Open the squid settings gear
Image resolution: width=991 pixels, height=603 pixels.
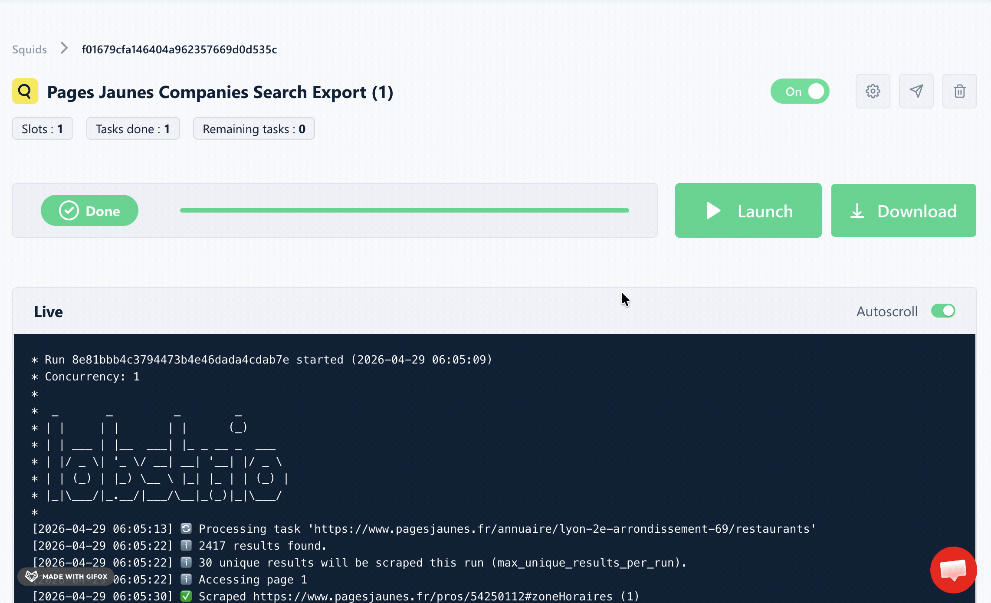click(873, 91)
